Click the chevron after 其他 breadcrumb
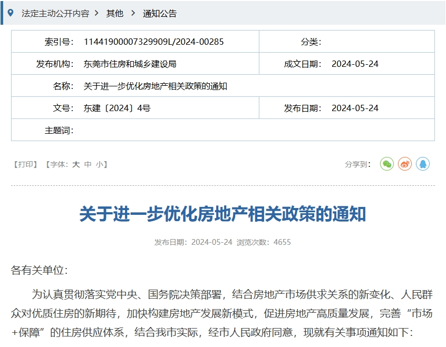The width and height of the screenshot is (446, 347). pos(133,13)
